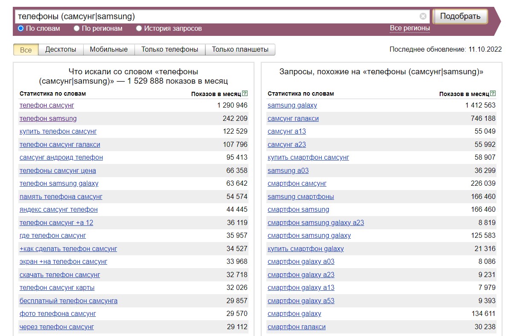The image size is (508, 336).
Task: Open the 'смартфон галакси' link
Action: (296, 327)
